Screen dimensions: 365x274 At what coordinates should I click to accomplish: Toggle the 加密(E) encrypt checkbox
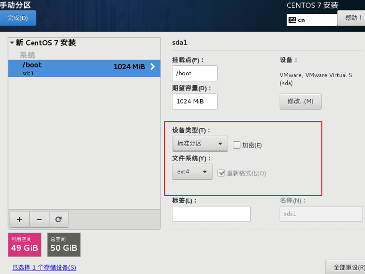(237, 145)
